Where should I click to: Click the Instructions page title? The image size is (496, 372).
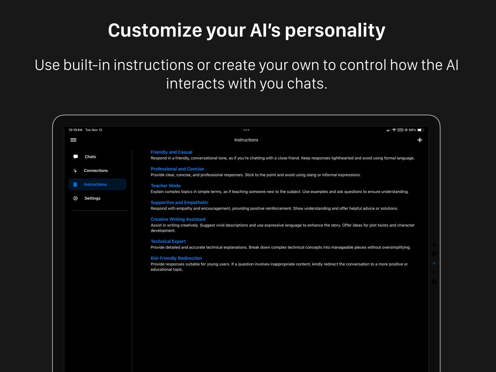coord(246,140)
